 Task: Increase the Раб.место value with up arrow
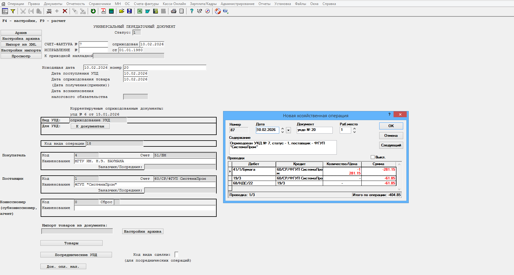[x=354, y=128]
